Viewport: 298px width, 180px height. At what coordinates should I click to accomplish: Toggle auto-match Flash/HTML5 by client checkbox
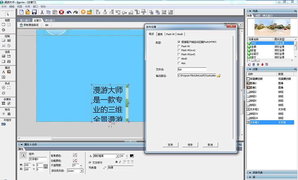coord(179,42)
